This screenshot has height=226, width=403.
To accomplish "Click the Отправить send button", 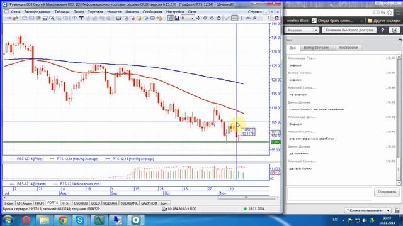I will click(387, 192).
